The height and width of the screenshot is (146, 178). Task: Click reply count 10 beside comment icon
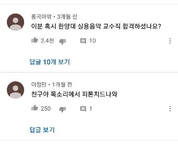93,41
